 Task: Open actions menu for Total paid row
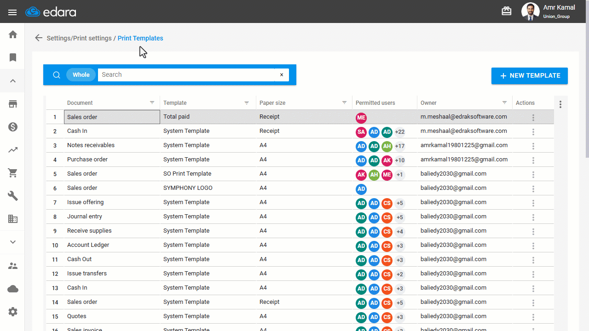coord(533,118)
